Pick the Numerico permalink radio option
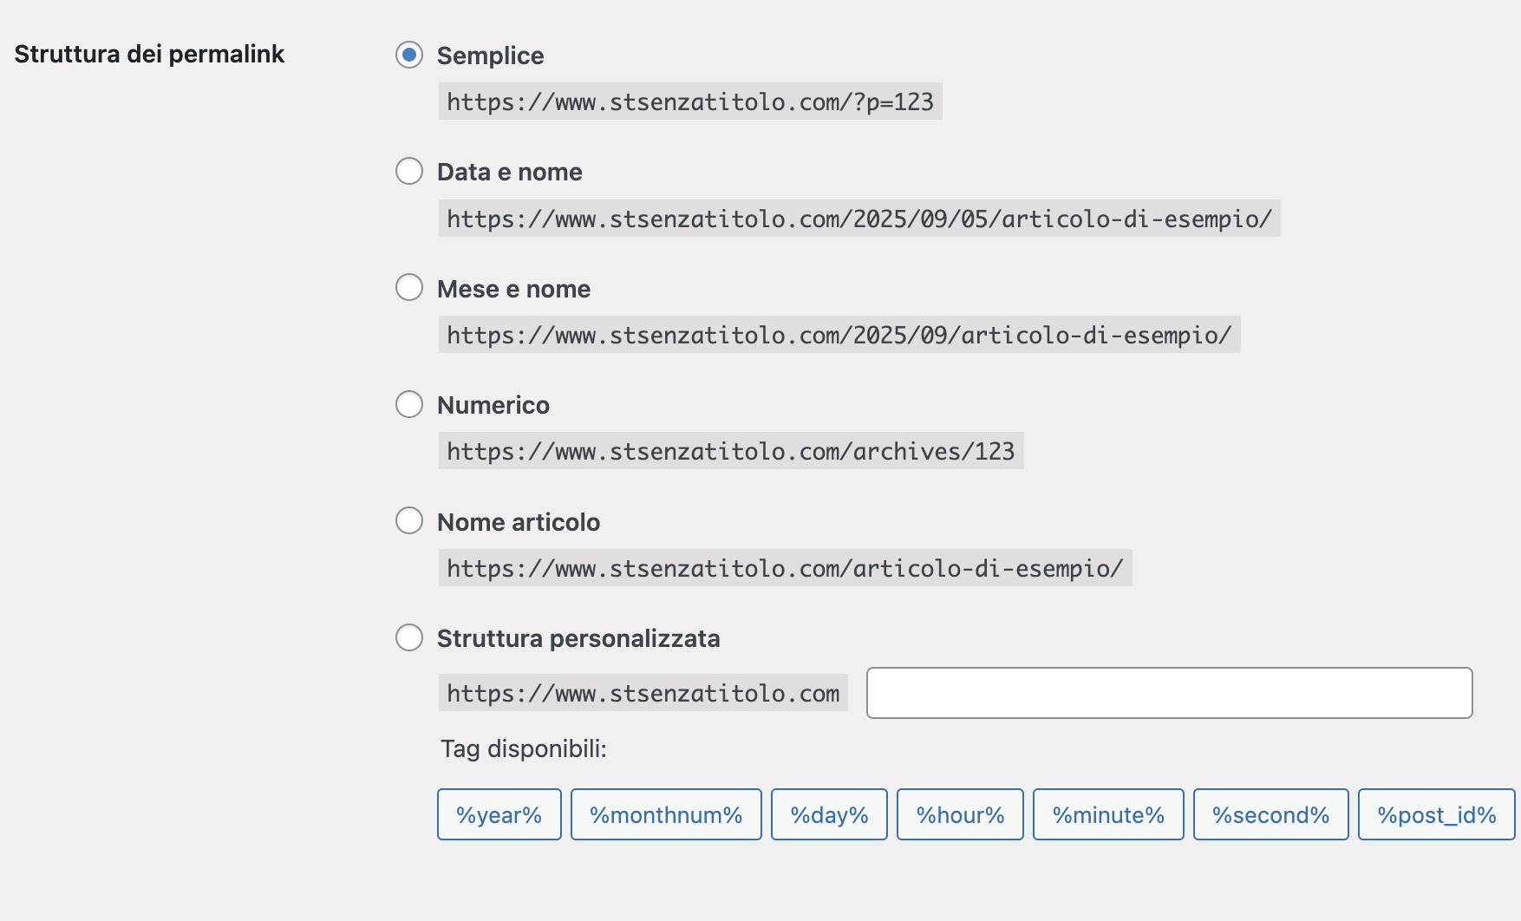This screenshot has height=921, width=1521. 409,404
